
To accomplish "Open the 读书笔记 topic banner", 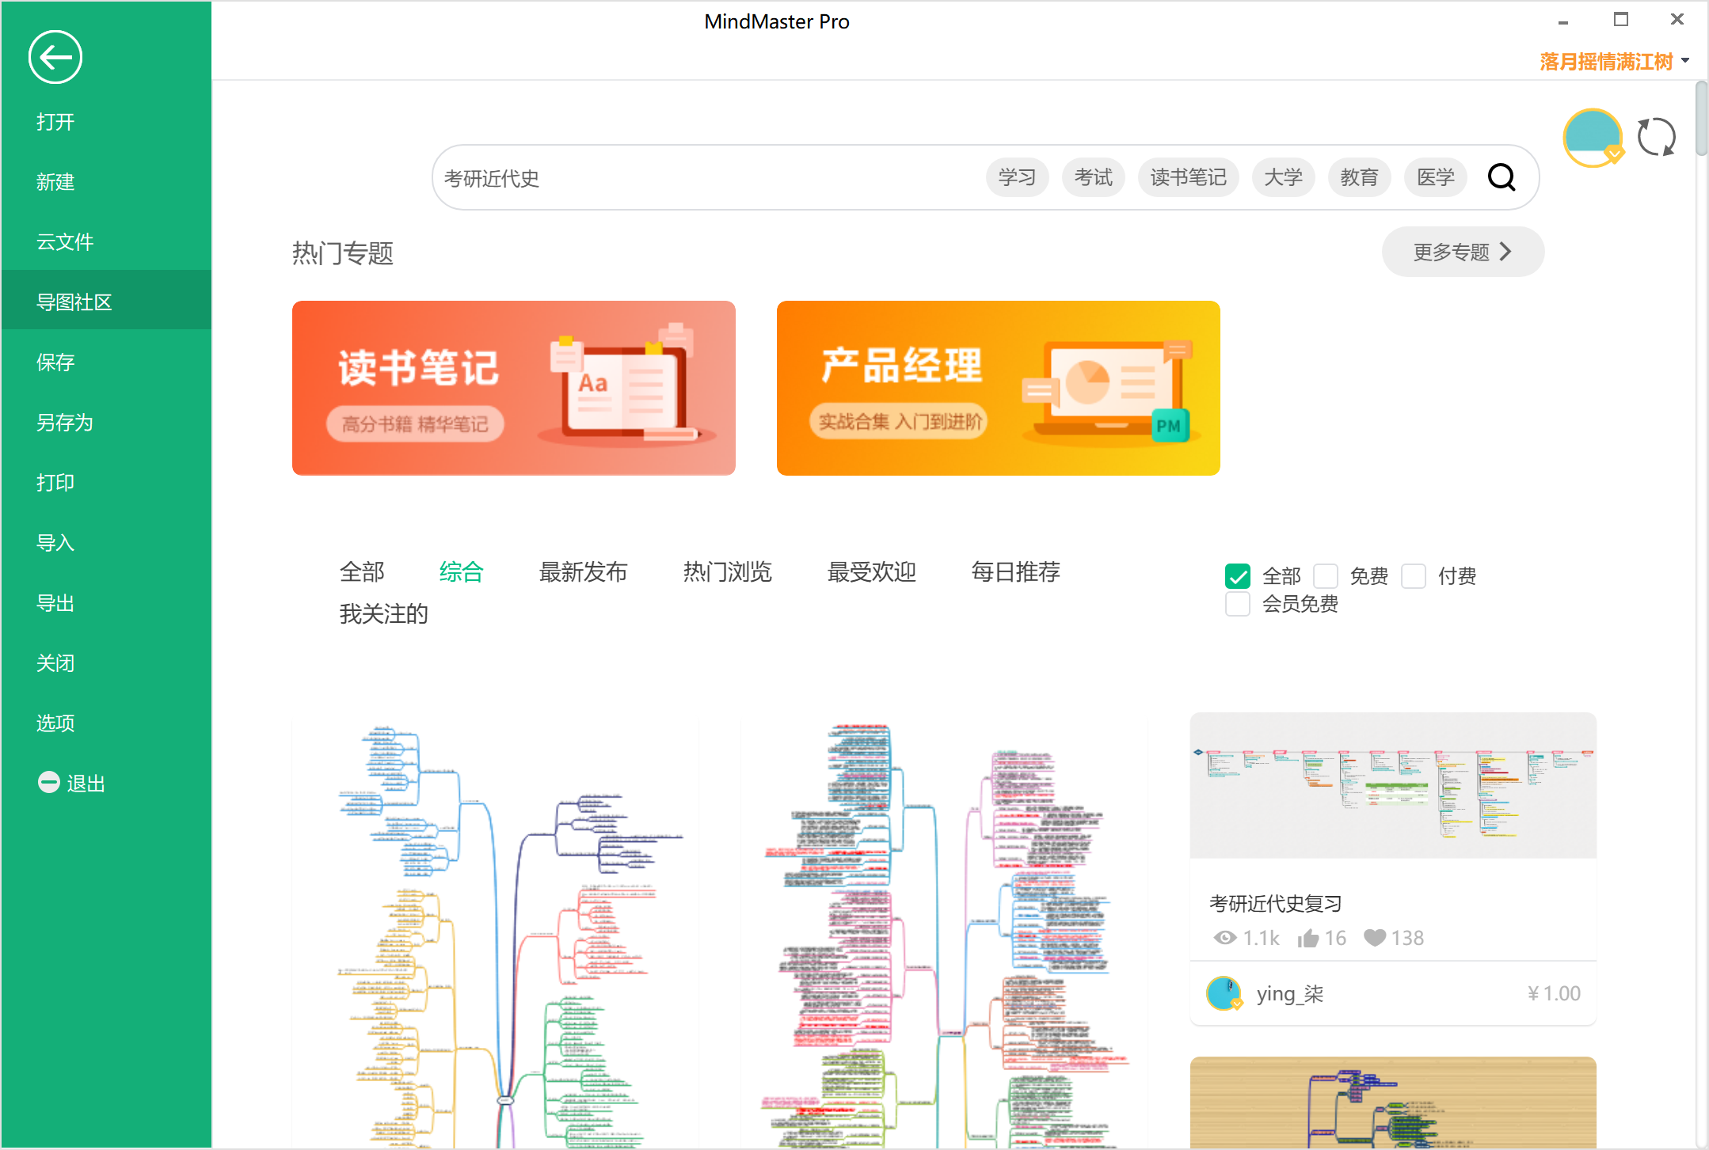I will [x=514, y=388].
